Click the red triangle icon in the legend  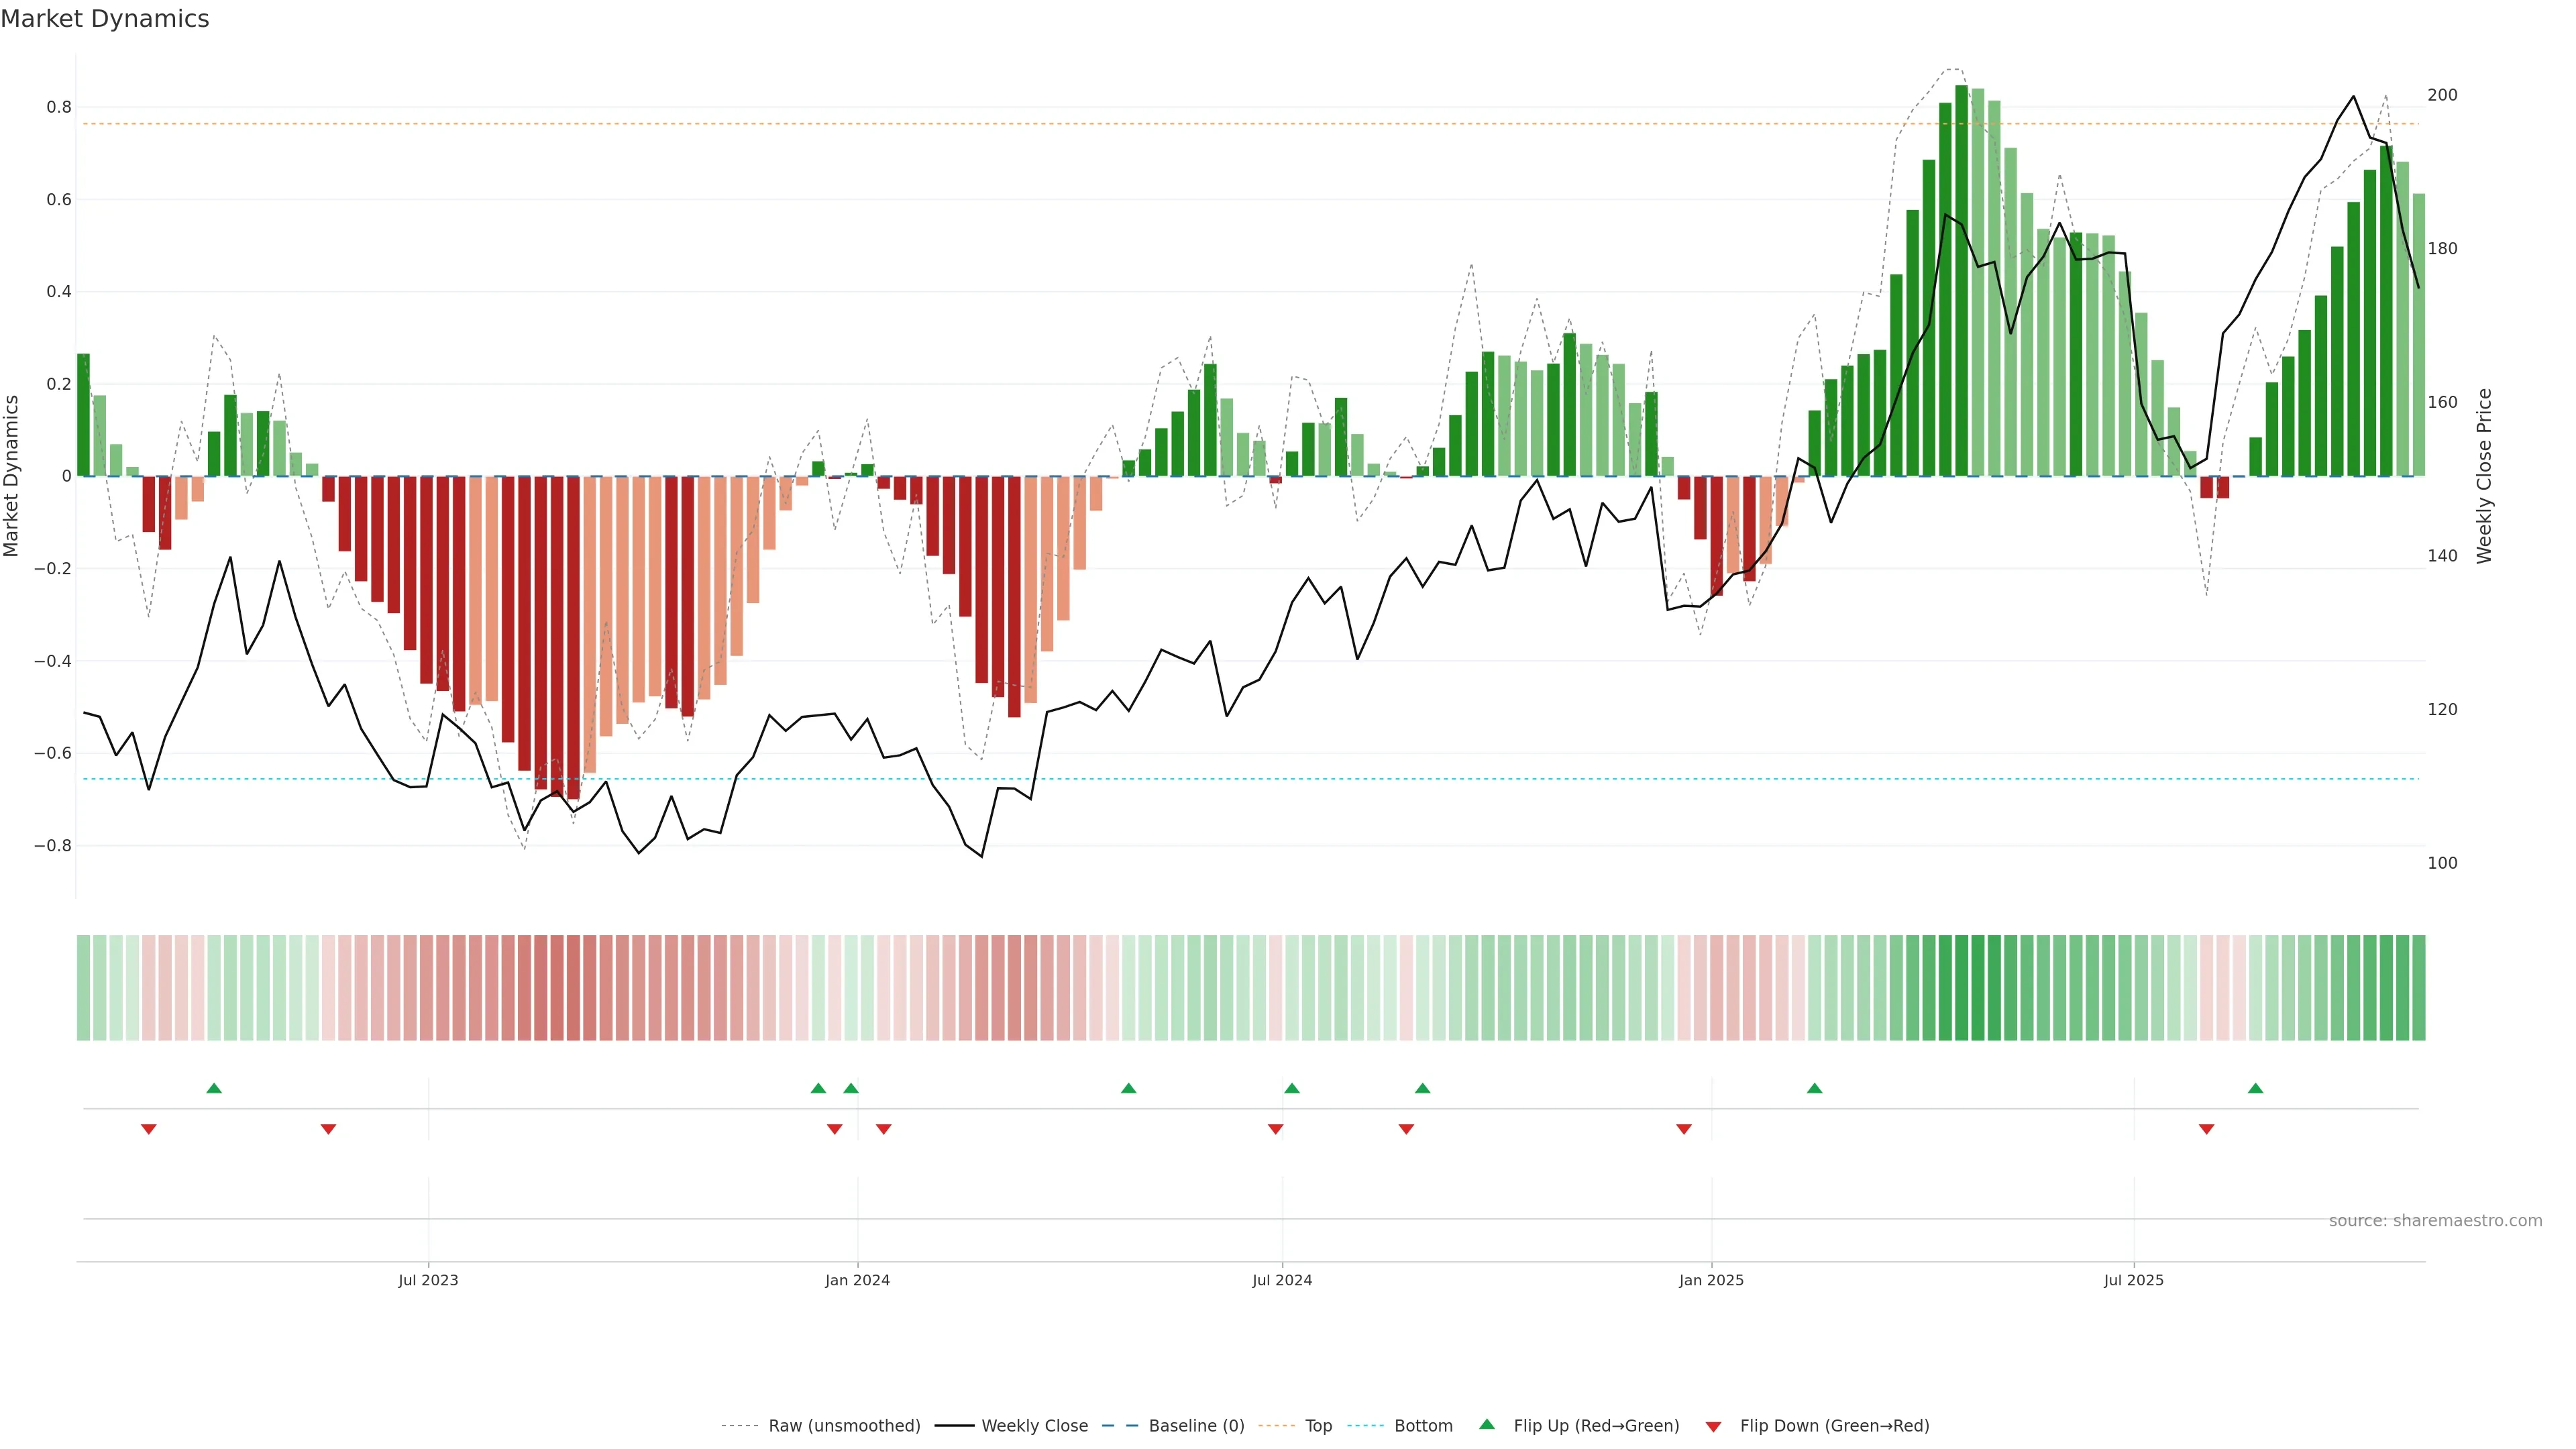1713,1426
